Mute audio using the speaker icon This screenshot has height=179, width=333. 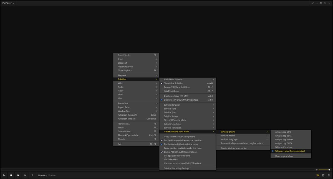coord(316,170)
